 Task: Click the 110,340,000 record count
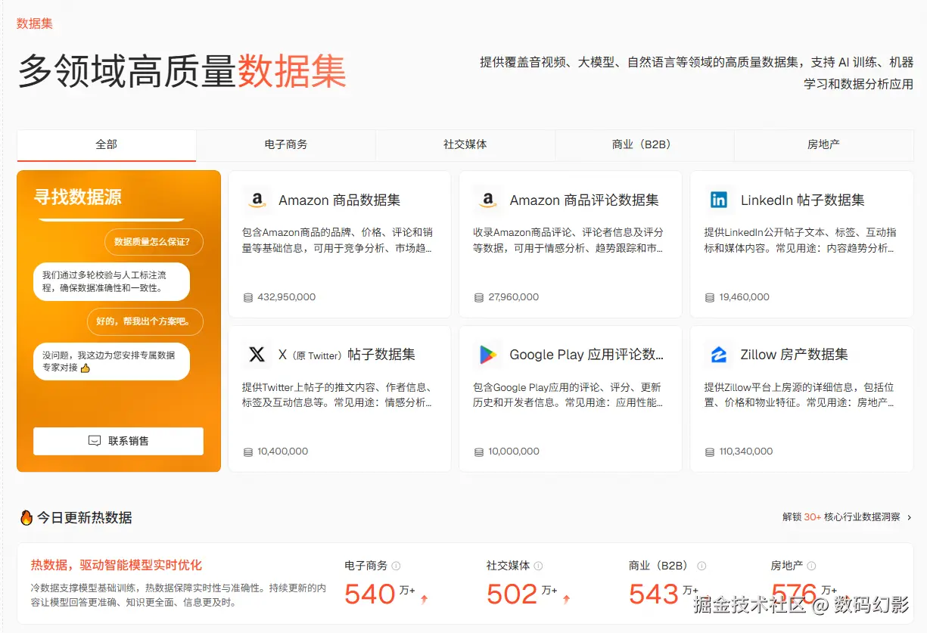(746, 451)
